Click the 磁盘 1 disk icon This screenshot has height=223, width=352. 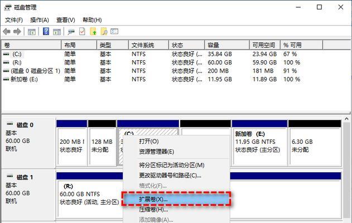click(10, 176)
